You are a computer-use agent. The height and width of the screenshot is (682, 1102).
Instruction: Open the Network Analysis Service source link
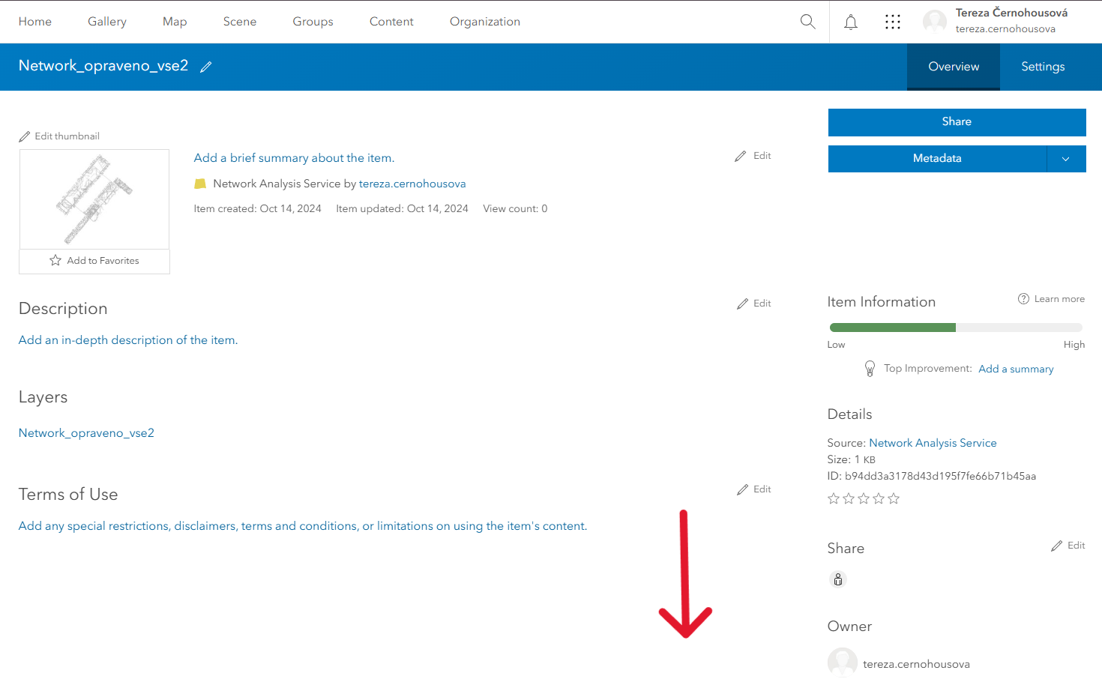(x=933, y=443)
